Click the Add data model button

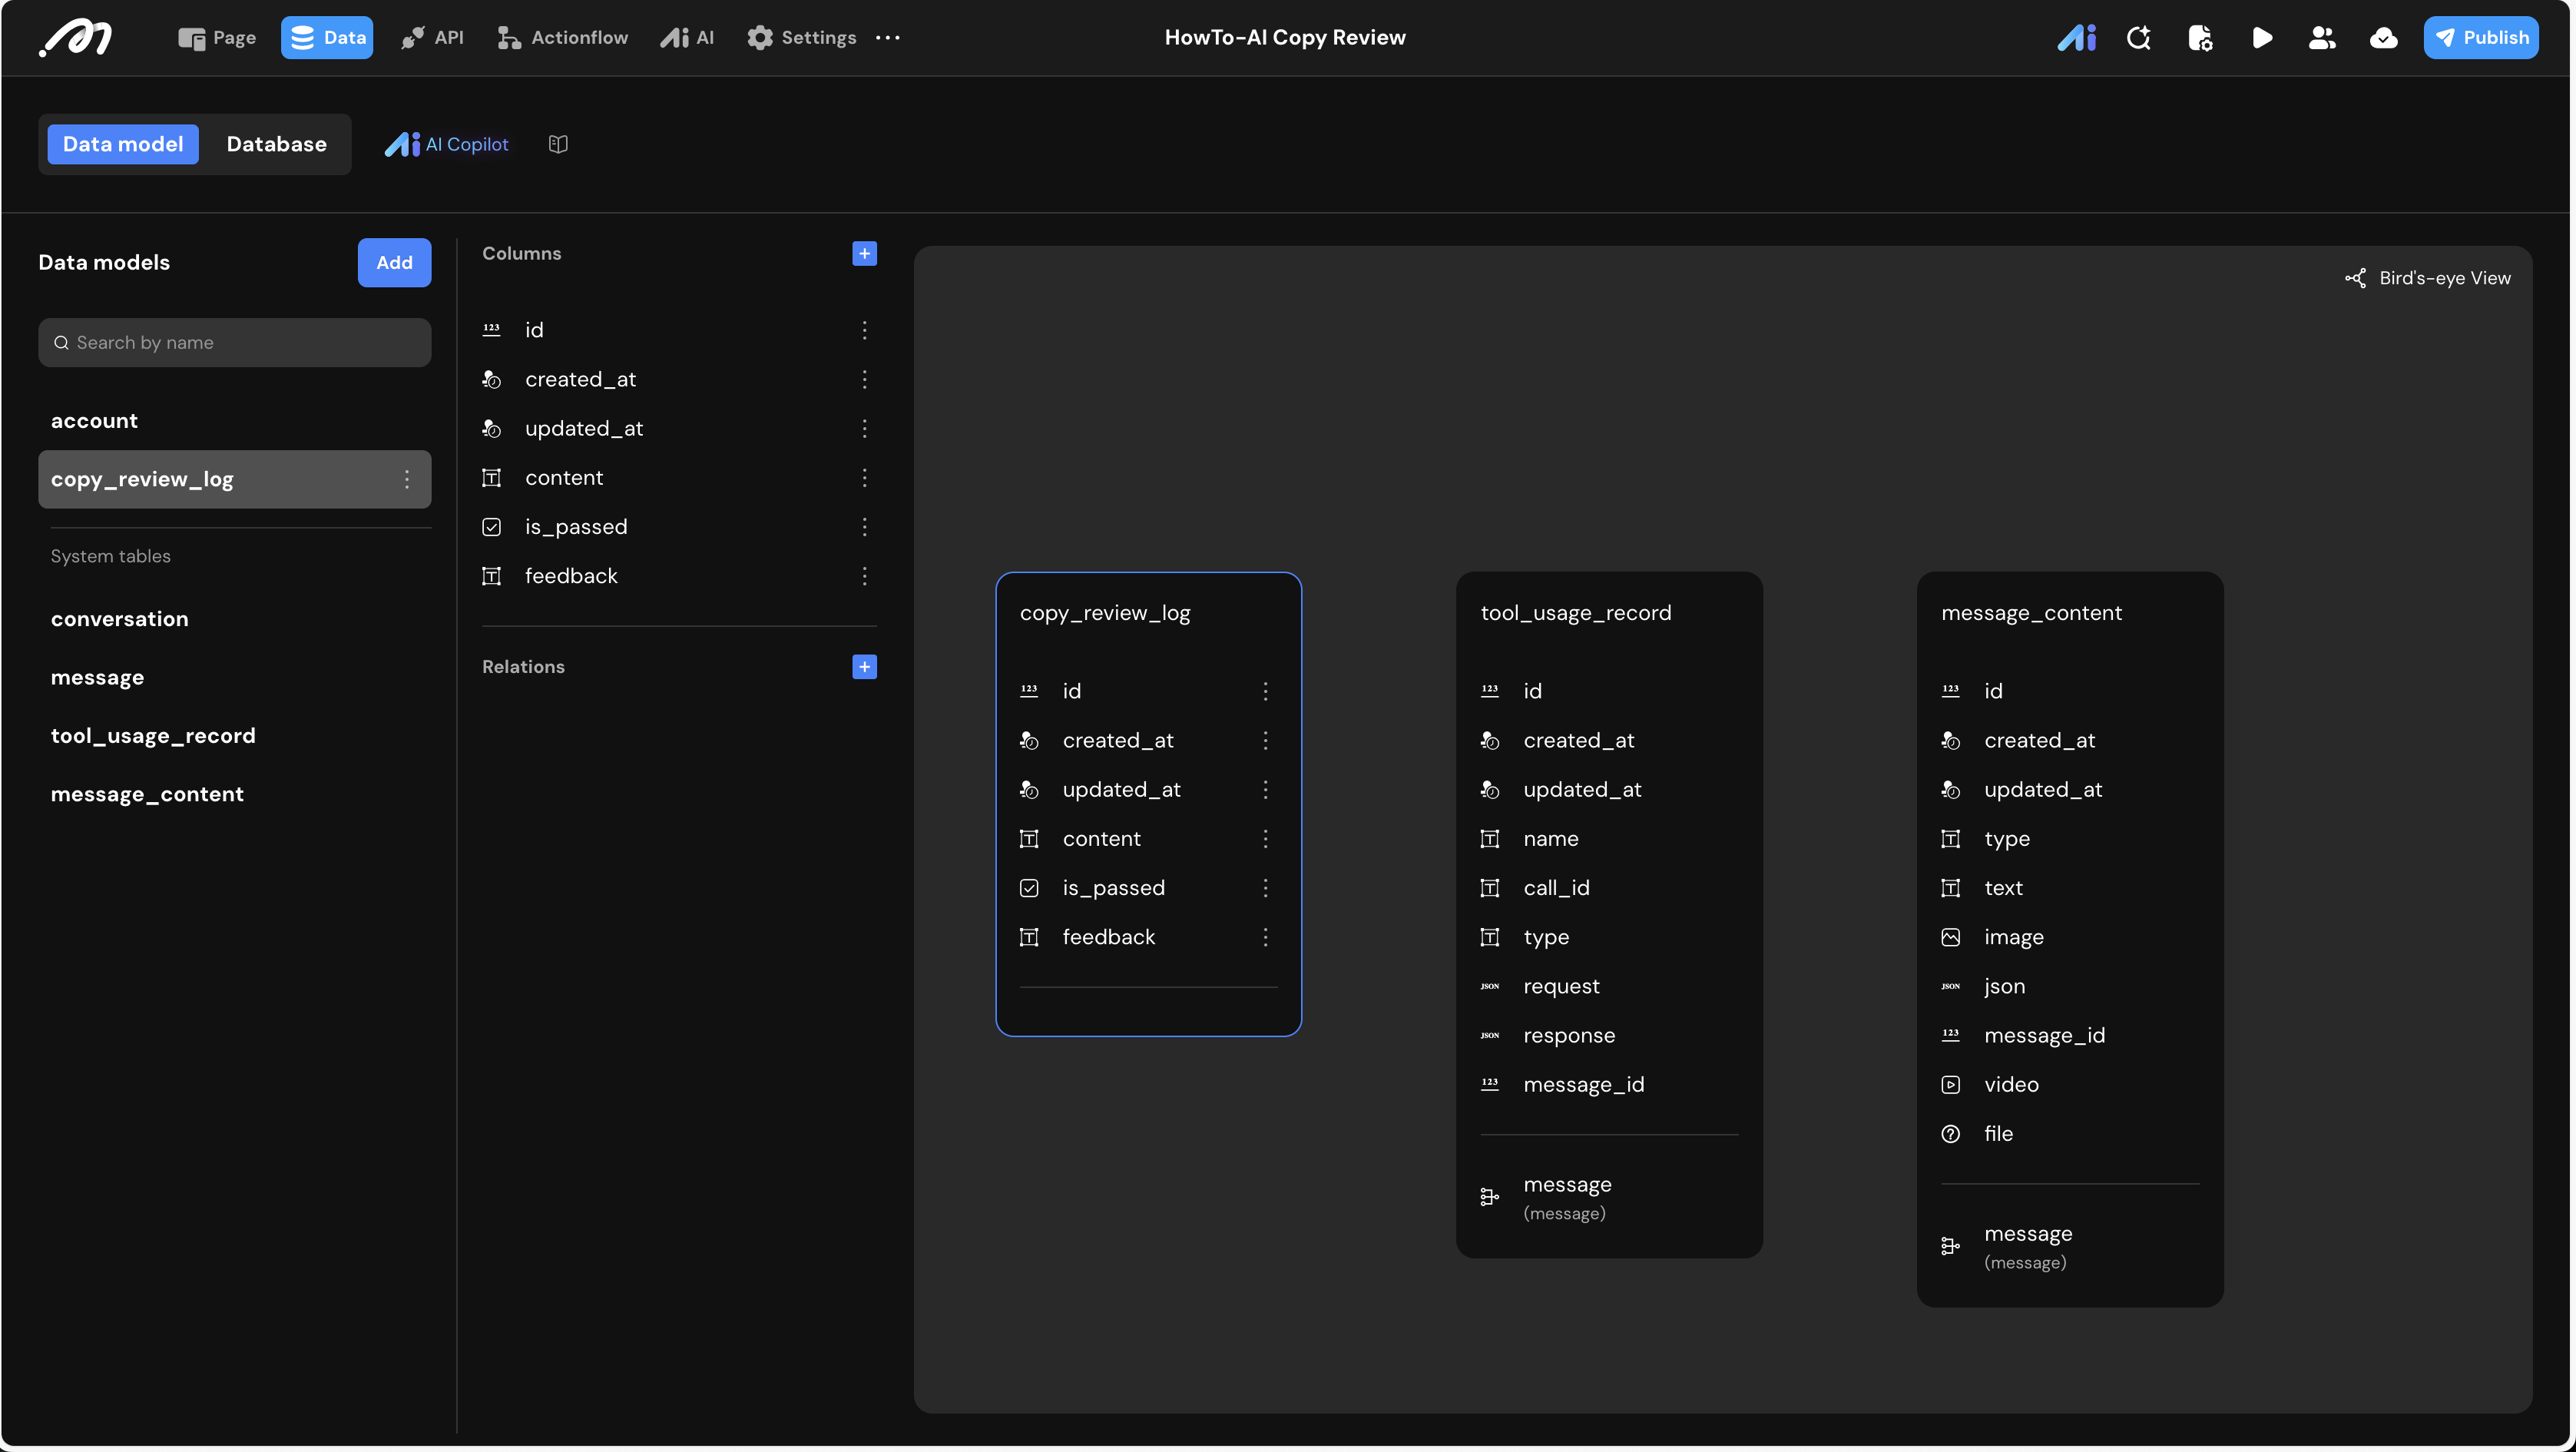[x=394, y=263]
